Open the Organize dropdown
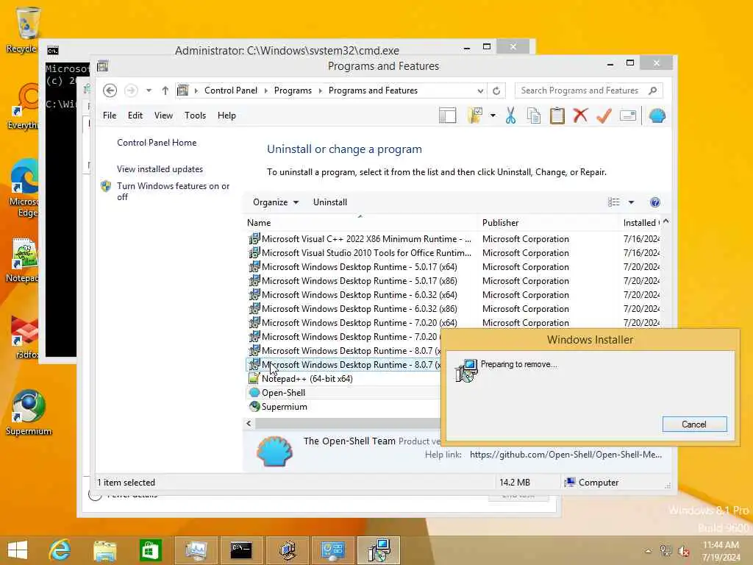The width and height of the screenshot is (753, 565). tap(276, 202)
